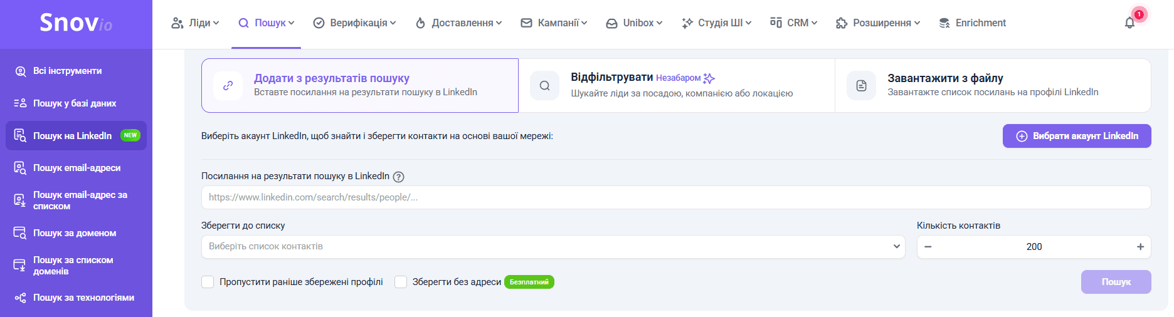Screen dimensions: 1174x317
Task: Expand the Доставлення menu chevron
Action: [x=499, y=23]
